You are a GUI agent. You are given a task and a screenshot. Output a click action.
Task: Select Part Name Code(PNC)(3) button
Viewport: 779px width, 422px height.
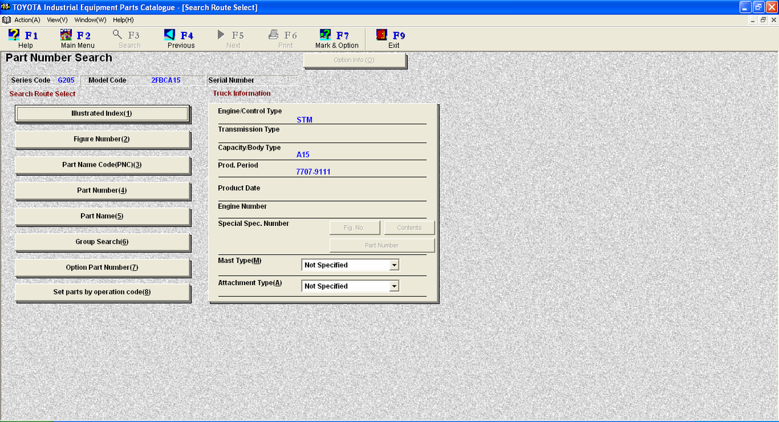coord(102,165)
